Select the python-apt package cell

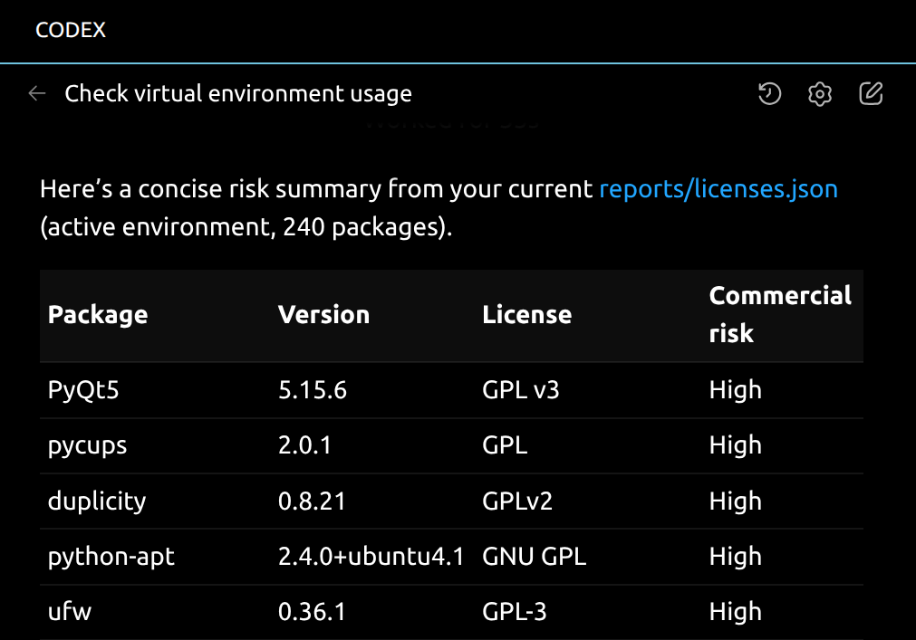tap(111, 556)
